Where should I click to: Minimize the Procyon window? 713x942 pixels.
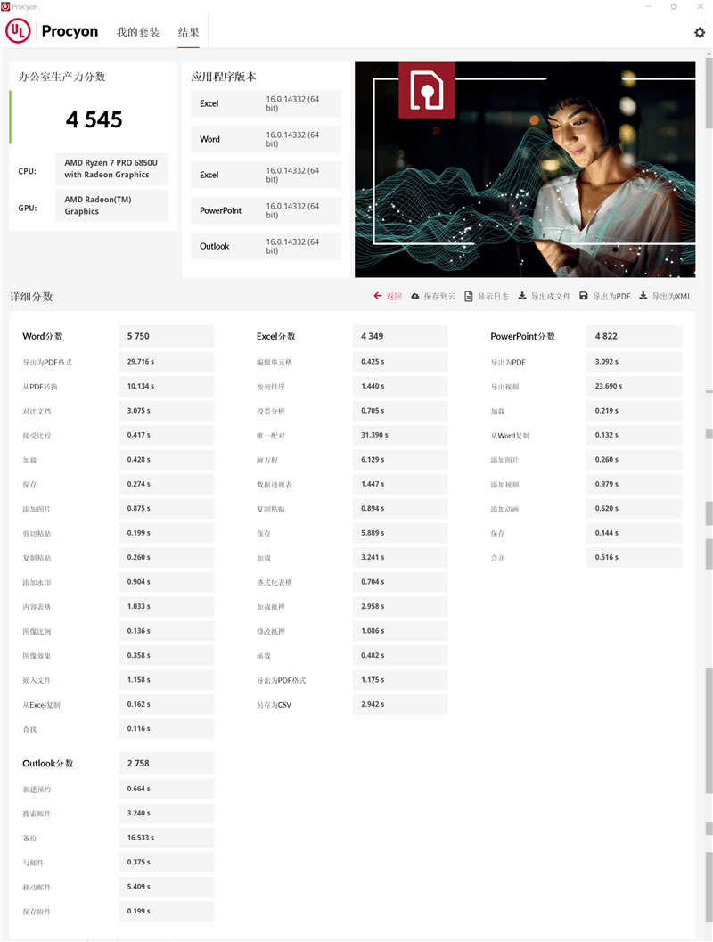pos(648,6)
